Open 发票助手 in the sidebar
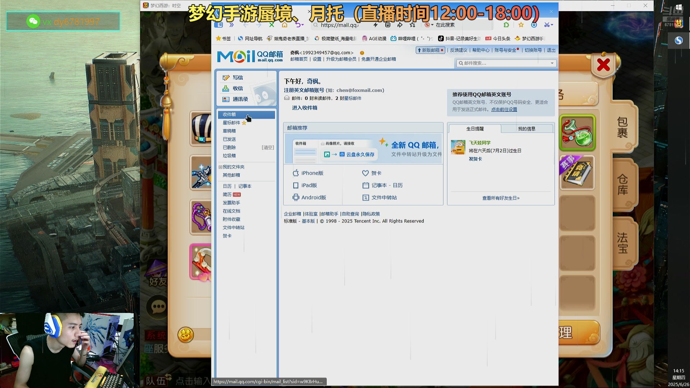This screenshot has height=388, width=690. (231, 203)
